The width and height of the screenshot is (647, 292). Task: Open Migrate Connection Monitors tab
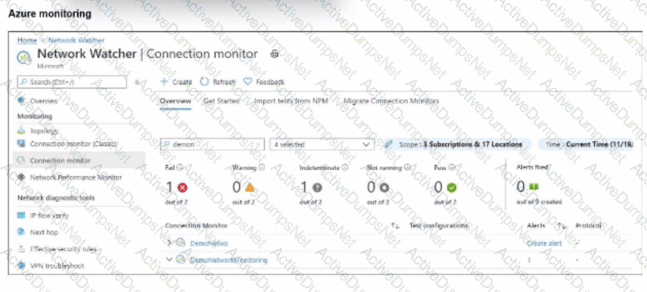391,101
